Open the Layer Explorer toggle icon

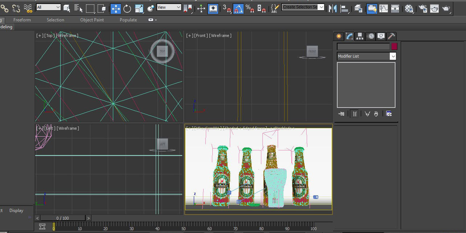click(x=358, y=8)
